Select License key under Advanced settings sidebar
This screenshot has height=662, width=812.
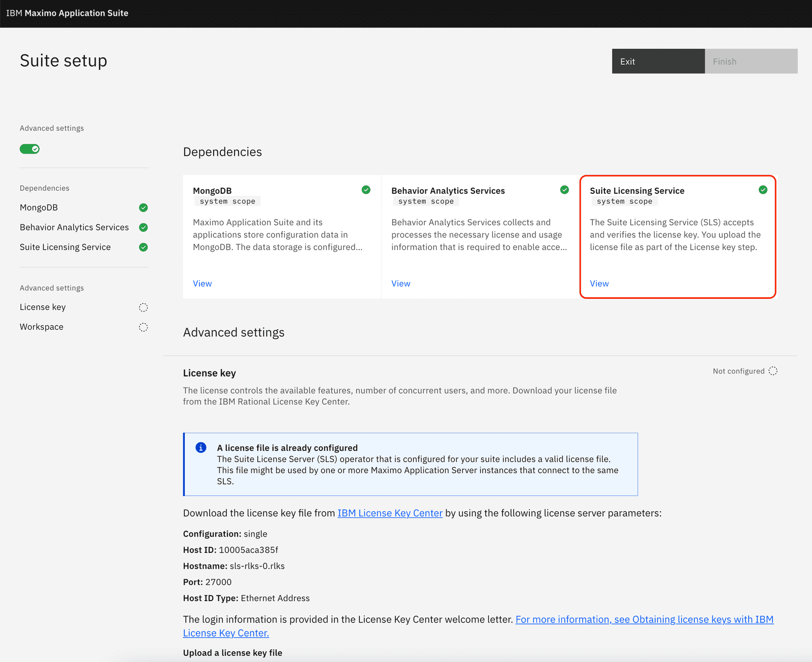pos(43,307)
